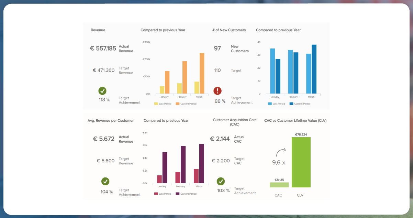The height and width of the screenshot is (218, 413).
Task: Click the CAC vs Customer Lifetime Value heading
Action: [x=295, y=120]
